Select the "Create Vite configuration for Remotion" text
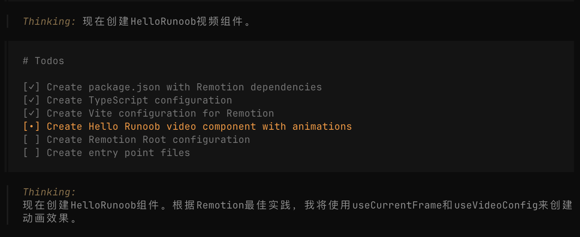The image size is (580, 237). [160, 114]
